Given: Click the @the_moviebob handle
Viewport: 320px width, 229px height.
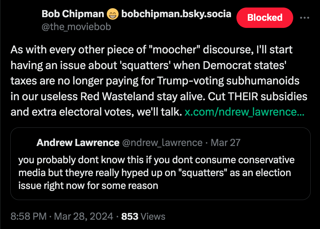Looking at the screenshot, I should coord(76,27).
